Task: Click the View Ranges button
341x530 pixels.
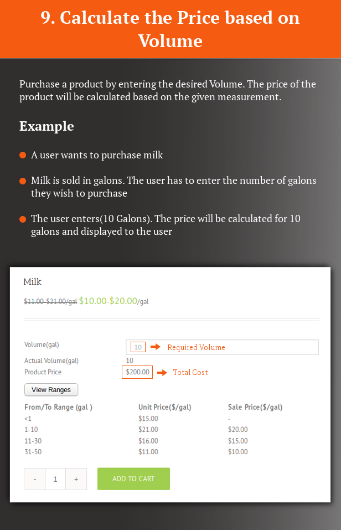Action: coord(51,389)
